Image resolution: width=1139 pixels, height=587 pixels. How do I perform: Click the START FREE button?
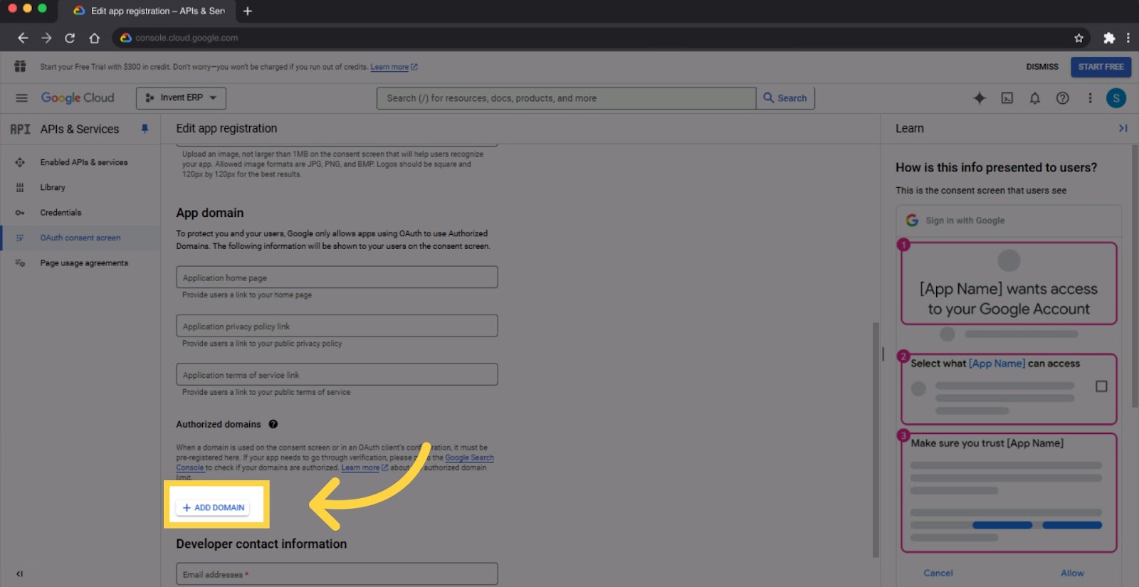coord(1101,67)
